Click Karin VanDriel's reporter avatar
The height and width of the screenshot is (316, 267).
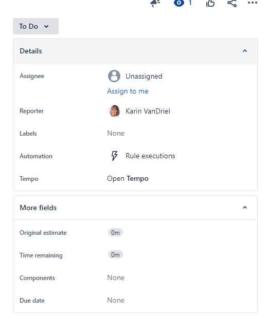point(114,111)
